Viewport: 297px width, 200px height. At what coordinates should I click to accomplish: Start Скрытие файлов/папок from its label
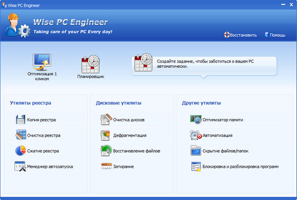[225, 151]
